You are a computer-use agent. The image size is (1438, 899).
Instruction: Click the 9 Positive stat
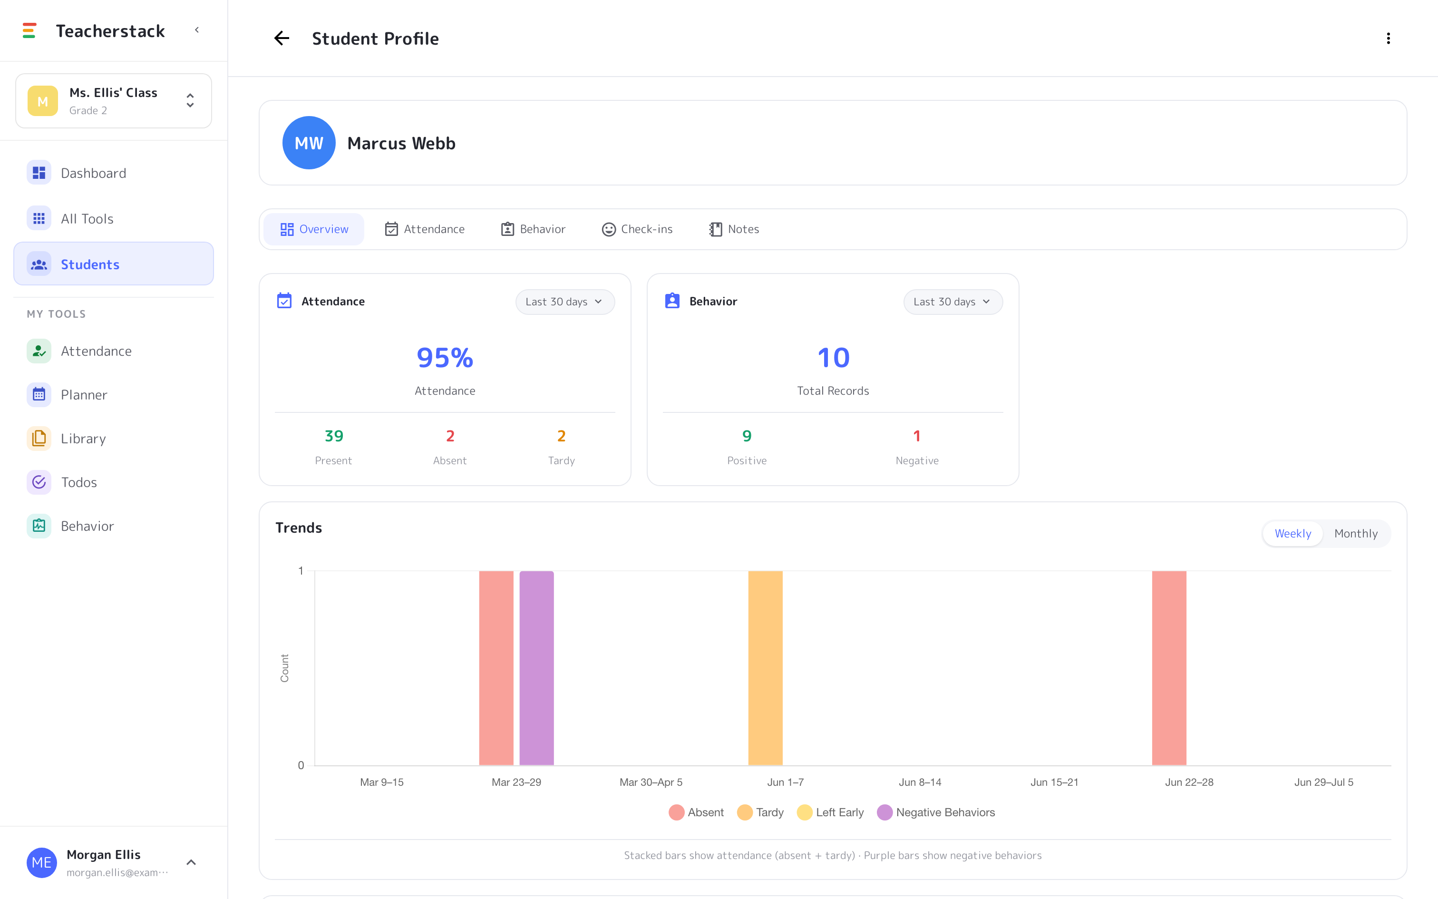point(747,447)
